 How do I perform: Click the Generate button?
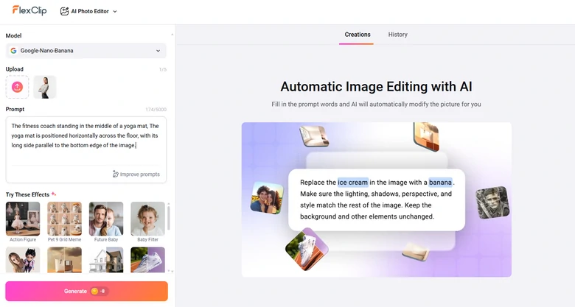[86, 292]
